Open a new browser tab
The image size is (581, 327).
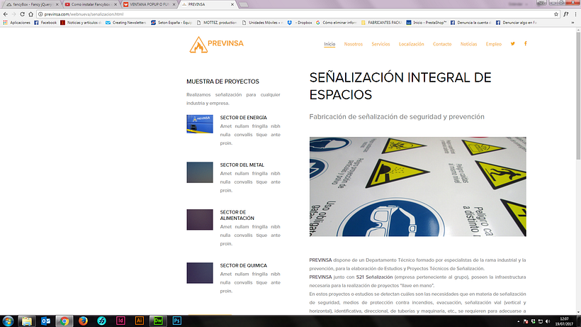pyautogui.click(x=244, y=4)
